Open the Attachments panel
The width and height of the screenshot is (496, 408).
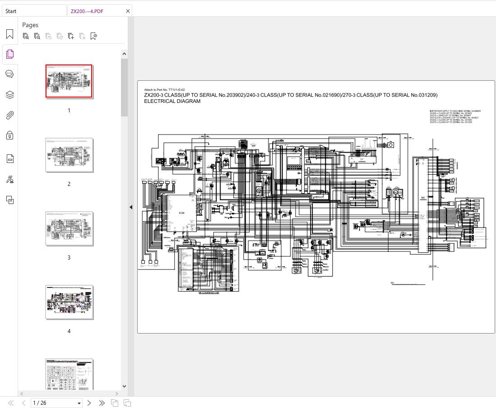tap(9, 116)
